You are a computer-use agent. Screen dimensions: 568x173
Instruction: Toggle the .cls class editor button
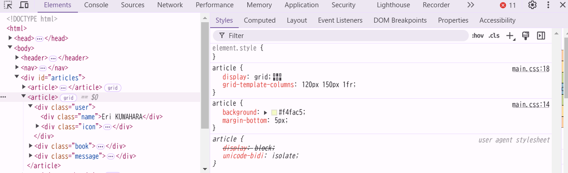[x=494, y=36]
